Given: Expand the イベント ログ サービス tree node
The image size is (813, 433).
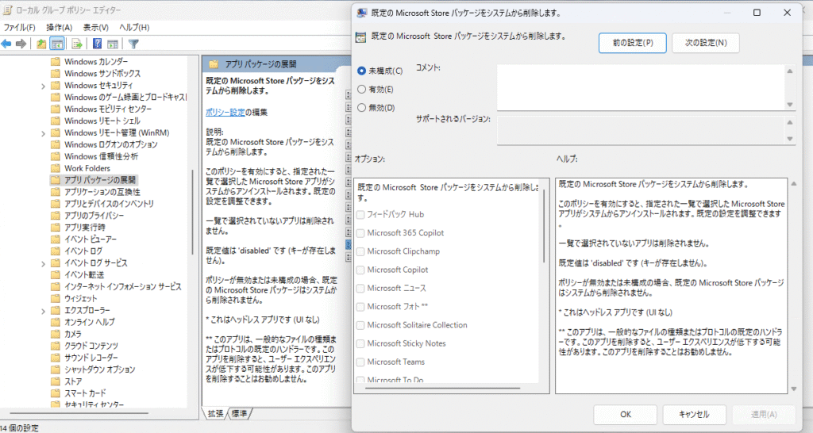Looking at the screenshot, I should point(44,263).
